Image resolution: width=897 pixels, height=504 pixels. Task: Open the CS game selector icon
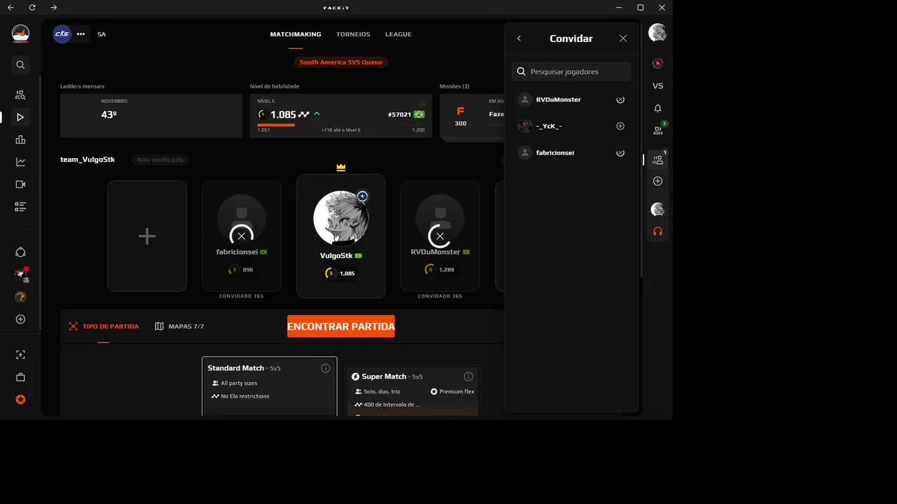(x=62, y=34)
